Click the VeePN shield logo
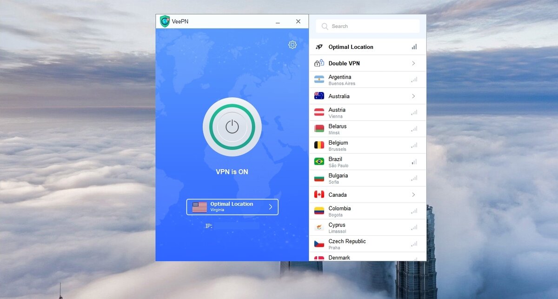 165,21
